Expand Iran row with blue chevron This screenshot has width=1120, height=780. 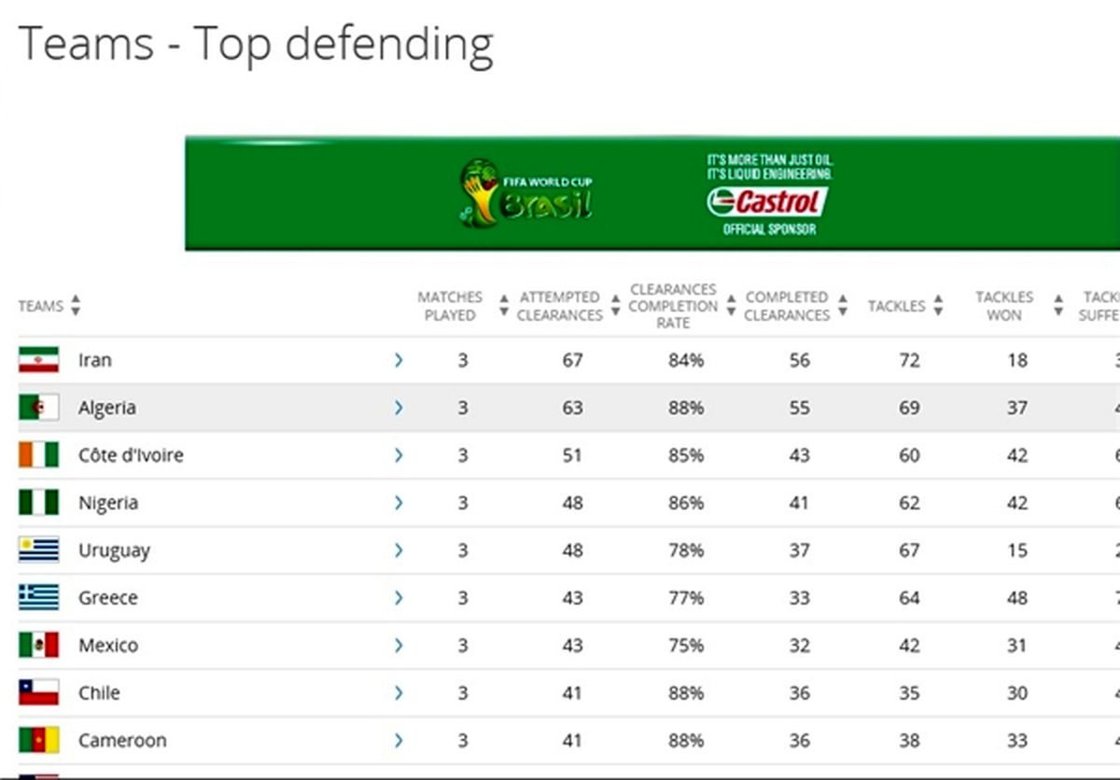click(x=399, y=360)
